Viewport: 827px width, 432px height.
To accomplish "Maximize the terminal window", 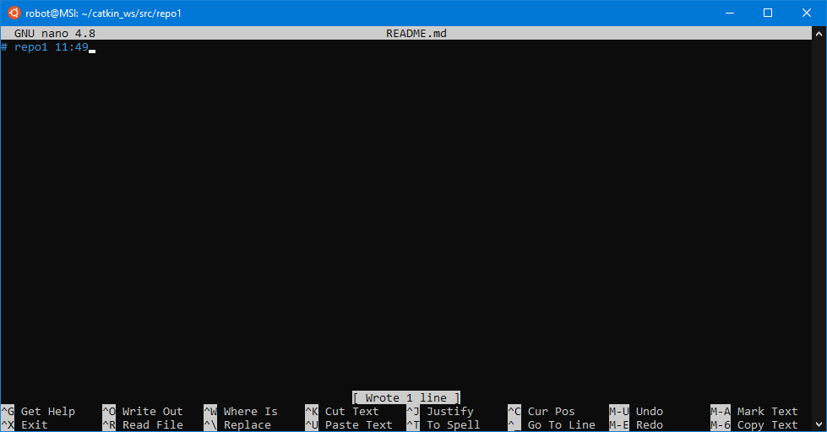I will click(768, 13).
